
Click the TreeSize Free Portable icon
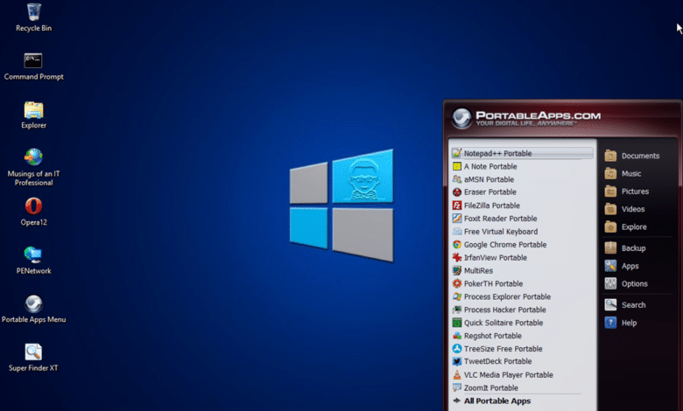point(457,348)
